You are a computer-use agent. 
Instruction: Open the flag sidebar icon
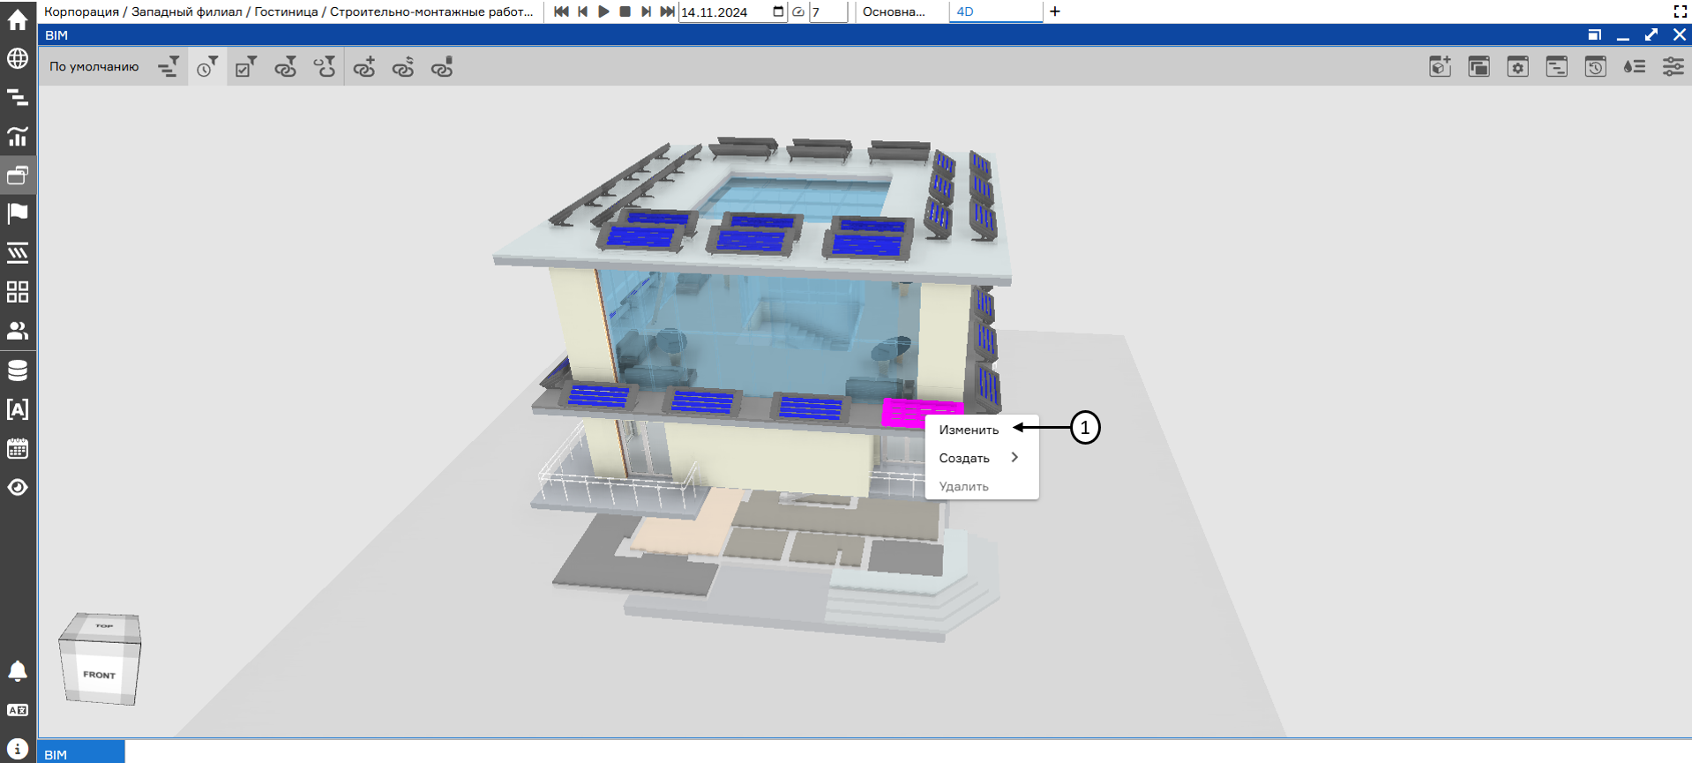18,213
